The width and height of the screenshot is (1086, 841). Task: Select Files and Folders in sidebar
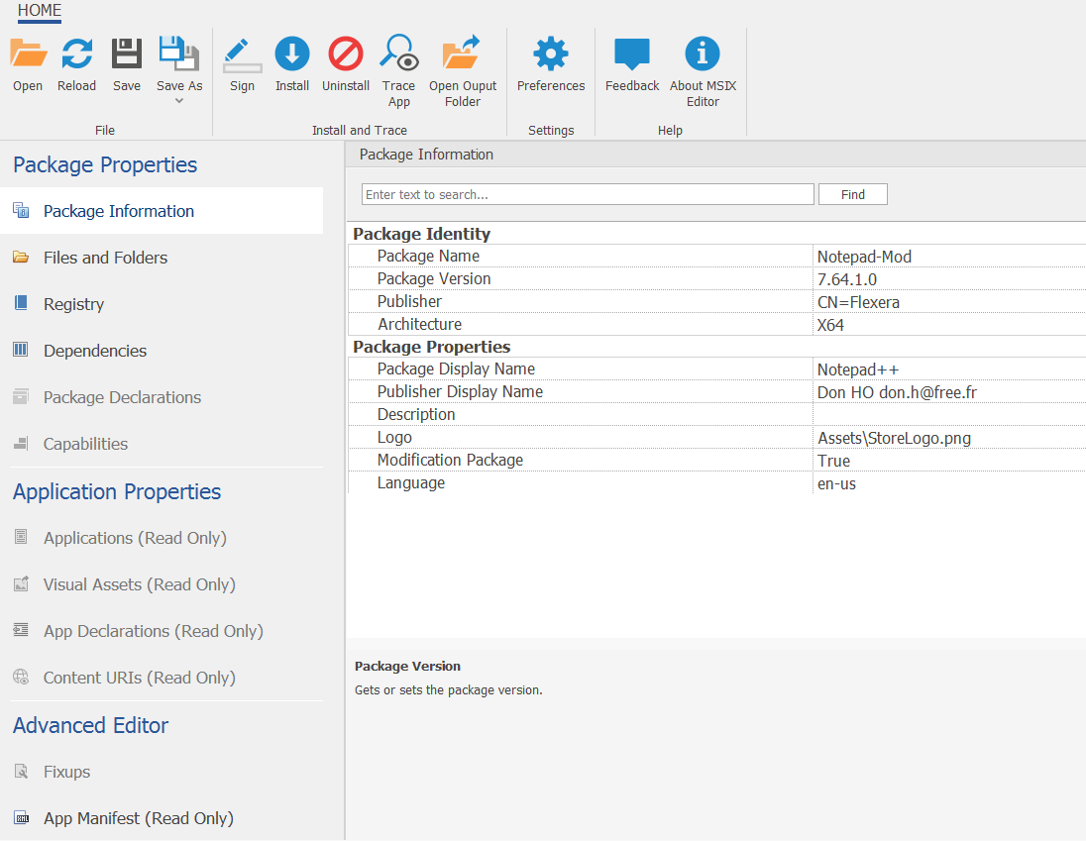pyautogui.click(x=105, y=258)
